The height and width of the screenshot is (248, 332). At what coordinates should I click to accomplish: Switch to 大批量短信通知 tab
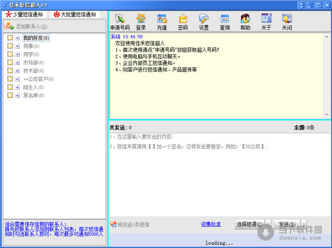[x=75, y=14]
